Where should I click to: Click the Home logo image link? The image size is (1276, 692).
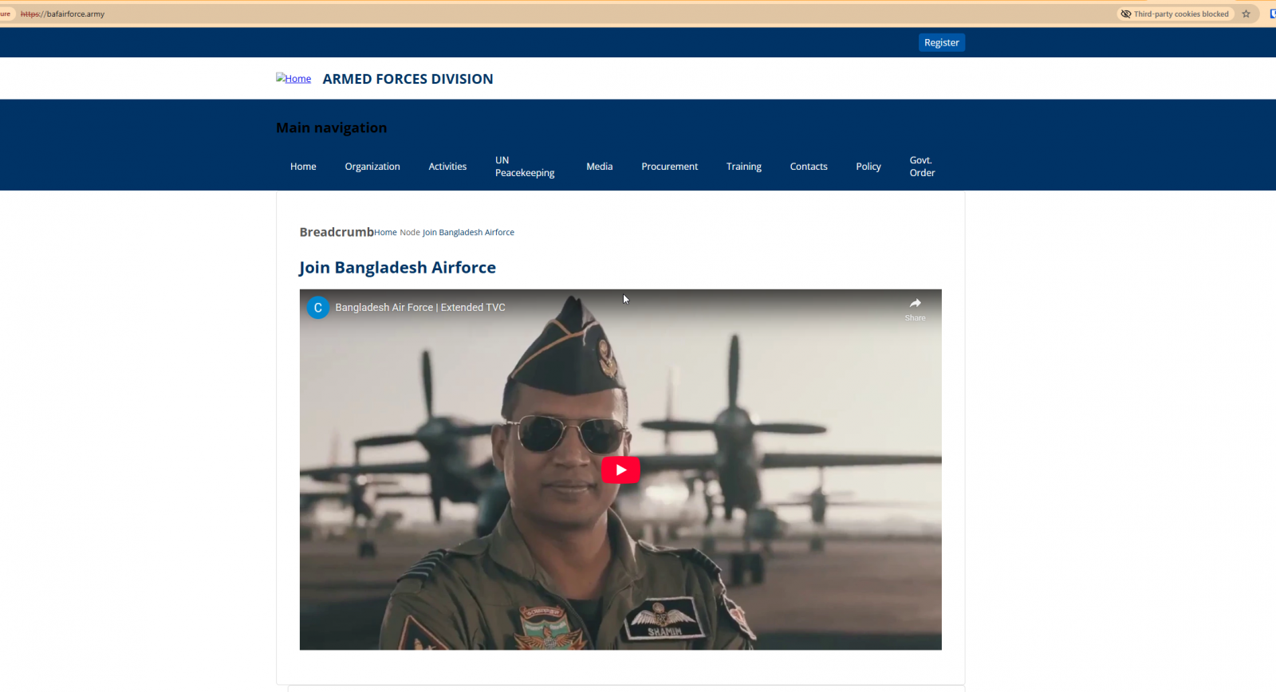tap(293, 78)
